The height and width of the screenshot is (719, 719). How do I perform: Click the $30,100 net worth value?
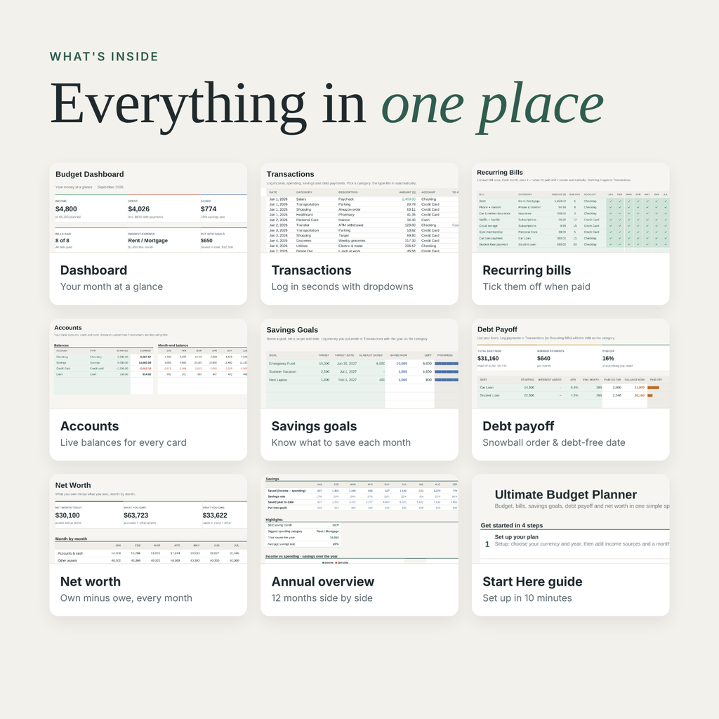[67, 515]
